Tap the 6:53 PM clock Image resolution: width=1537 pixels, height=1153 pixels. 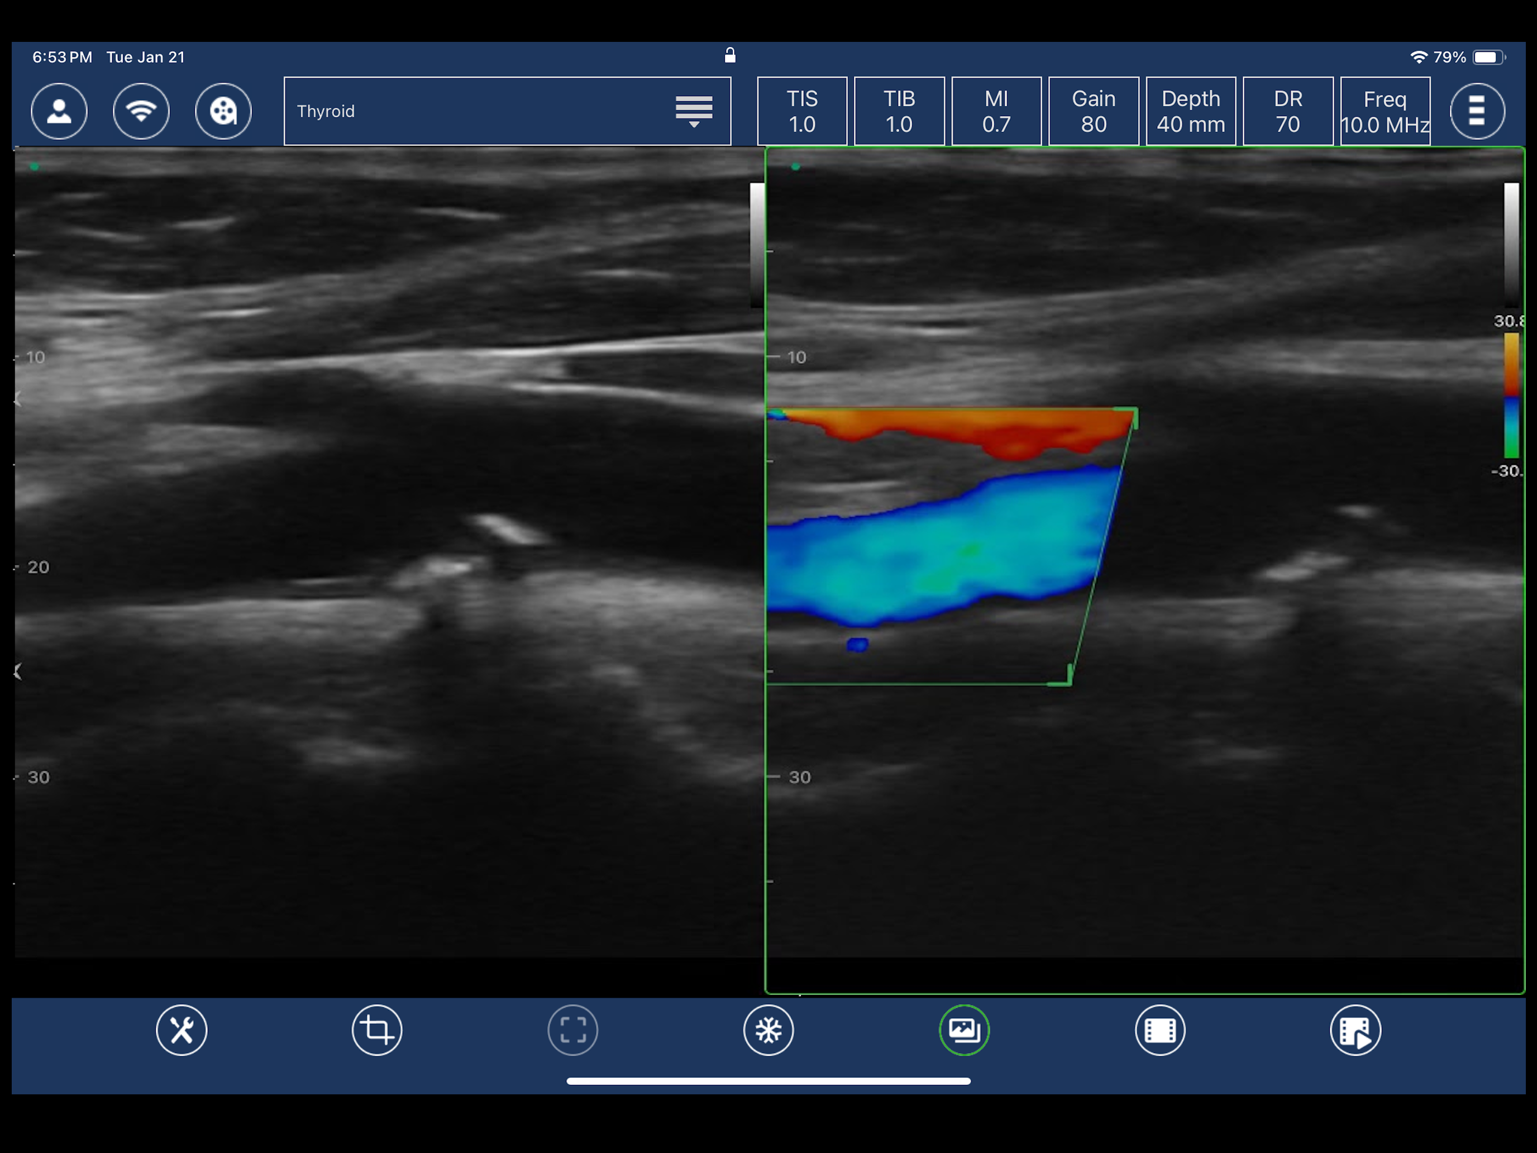(62, 57)
